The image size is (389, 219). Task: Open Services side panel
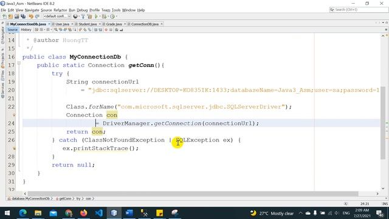pos(2,91)
